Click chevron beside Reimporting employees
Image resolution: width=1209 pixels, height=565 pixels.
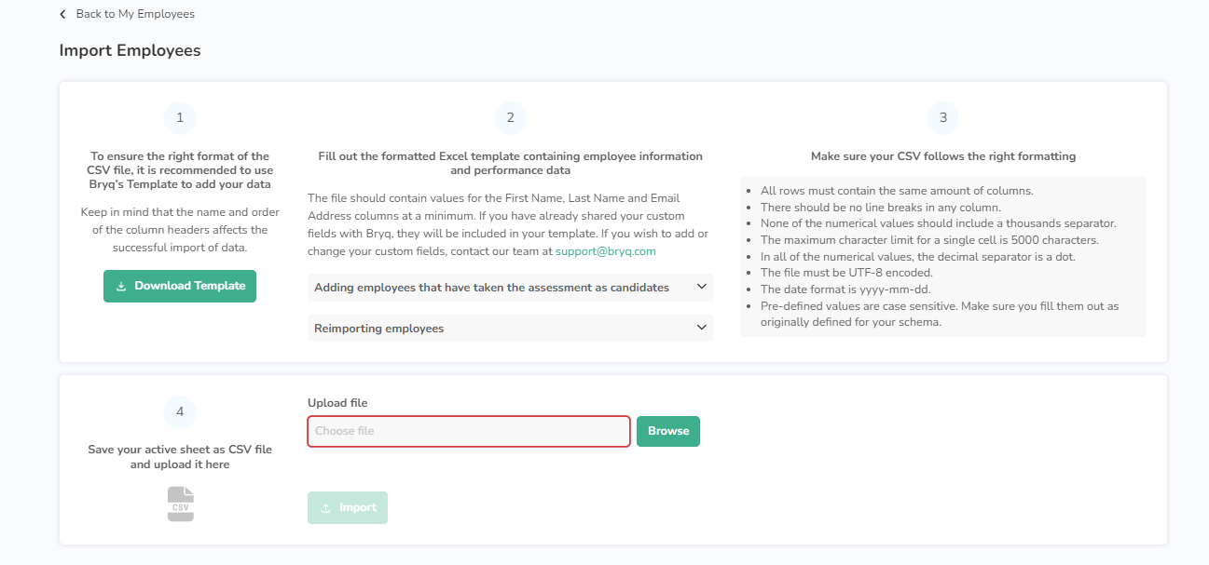click(x=702, y=328)
